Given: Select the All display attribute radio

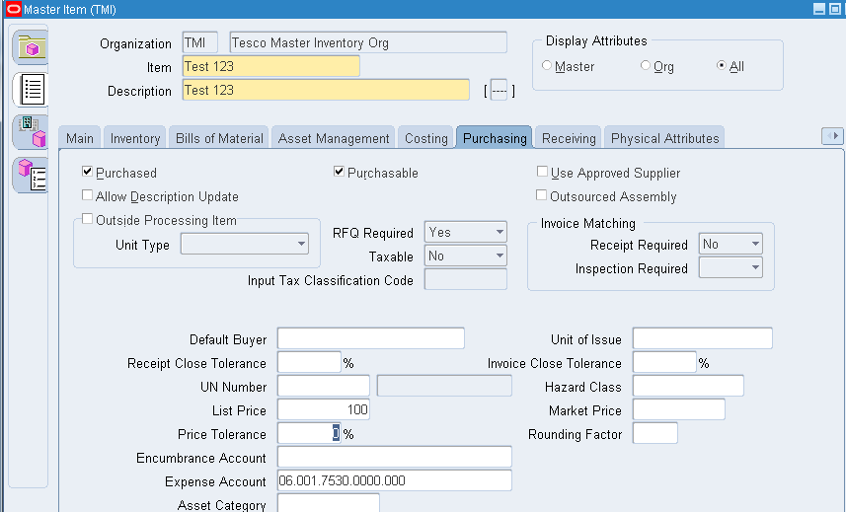Looking at the screenshot, I should click(722, 65).
